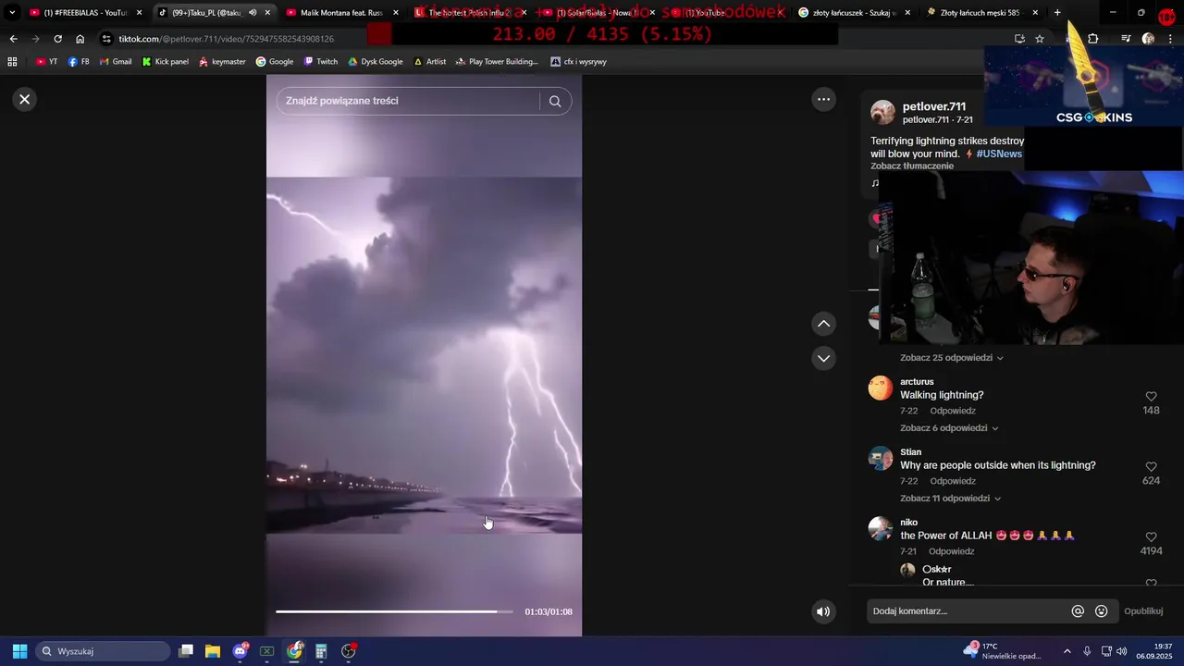The height and width of the screenshot is (666, 1184).
Task: Mute the TikTok tab audio icon
Action: (x=253, y=13)
